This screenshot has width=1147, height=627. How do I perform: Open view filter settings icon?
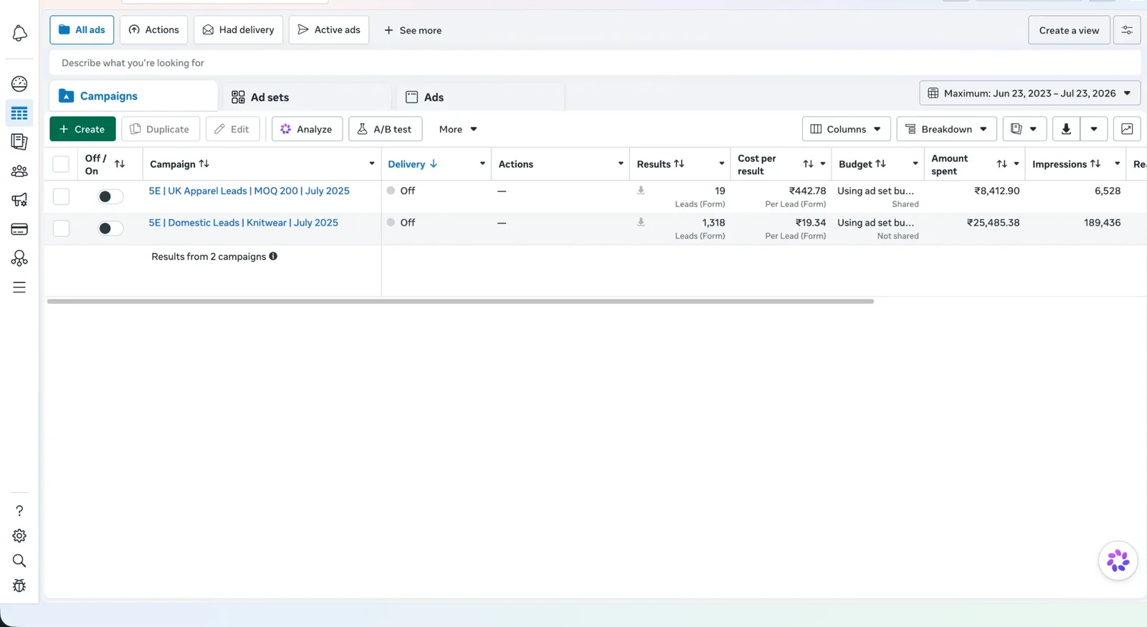(1127, 30)
